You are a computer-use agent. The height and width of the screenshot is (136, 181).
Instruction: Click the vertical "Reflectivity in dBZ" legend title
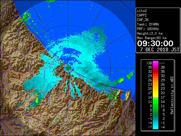point(172,95)
